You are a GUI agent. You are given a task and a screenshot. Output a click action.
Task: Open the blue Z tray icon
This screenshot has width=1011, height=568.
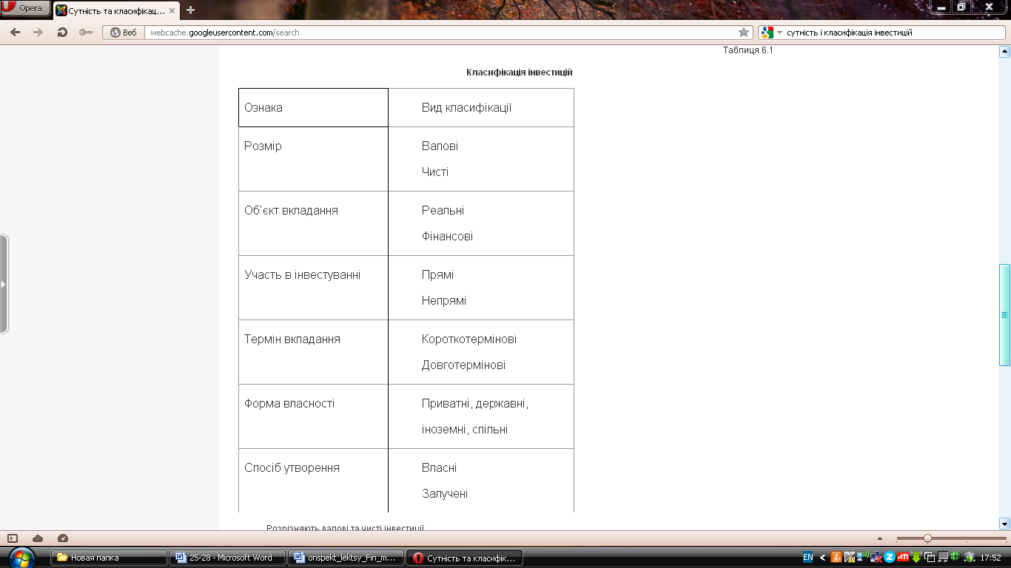[x=889, y=557]
